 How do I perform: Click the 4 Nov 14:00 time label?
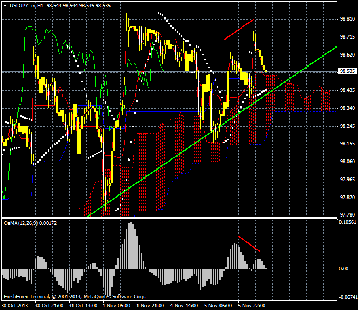(184, 306)
